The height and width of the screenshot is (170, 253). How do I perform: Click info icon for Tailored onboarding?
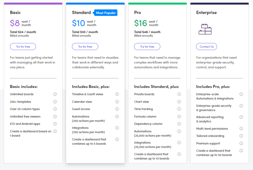coord(241,136)
